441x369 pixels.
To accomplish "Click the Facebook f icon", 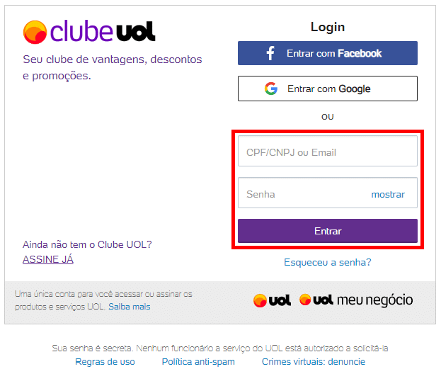I will 270,53.
